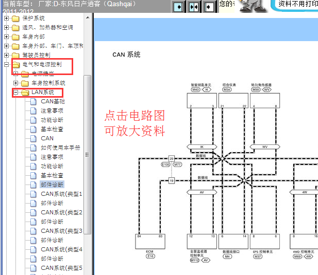Select the 车身控制系统 folder icon

25,83
